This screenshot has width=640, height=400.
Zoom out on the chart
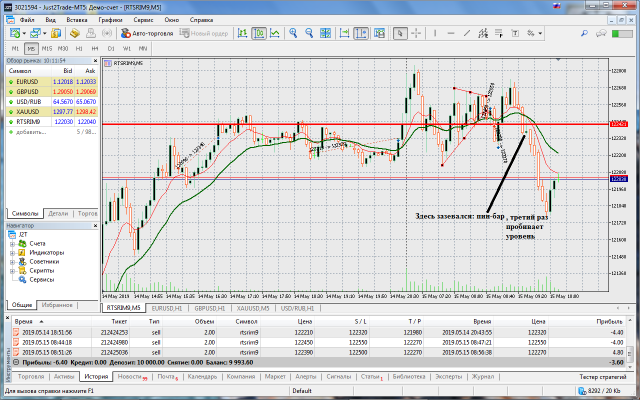[x=309, y=33]
